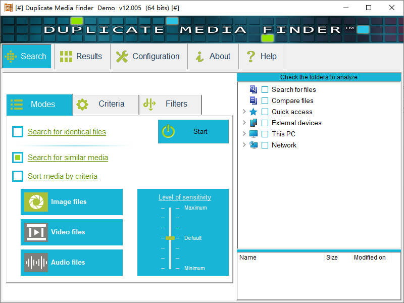Viewport: 404px width, 303px height.
Task: Expand the Network tree node
Action: (244, 144)
